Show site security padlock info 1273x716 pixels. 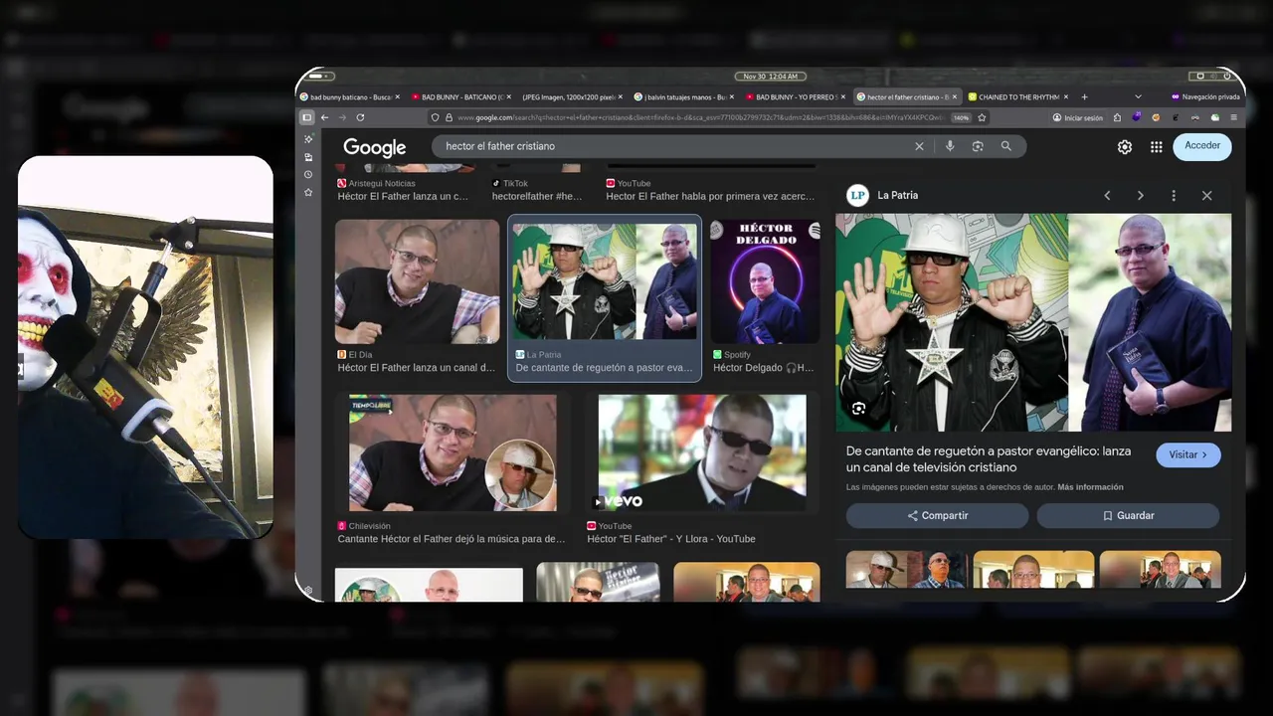(x=450, y=117)
